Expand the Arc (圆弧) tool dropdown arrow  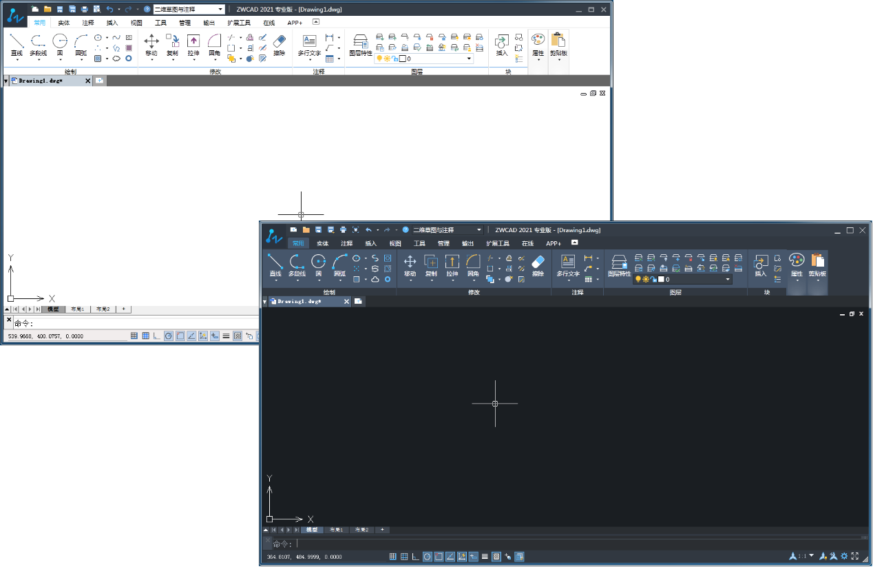[x=339, y=280]
